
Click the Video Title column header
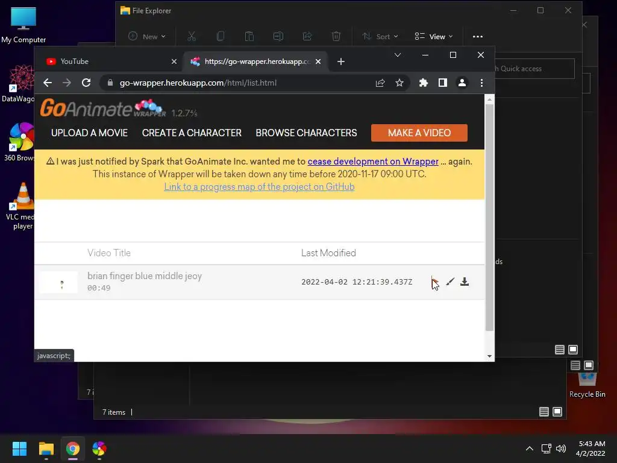tap(109, 253)
